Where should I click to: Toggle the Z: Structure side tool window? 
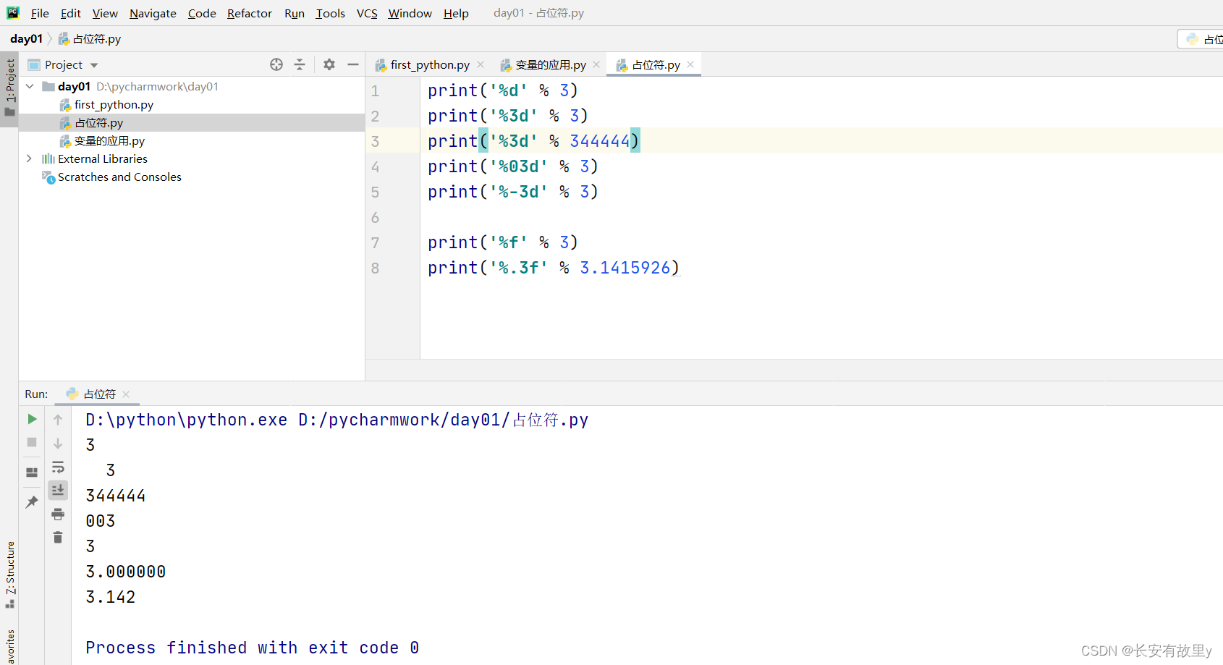(9, 575)
